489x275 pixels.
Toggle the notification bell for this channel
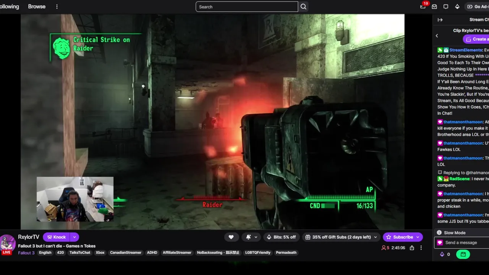click(249, 237)
